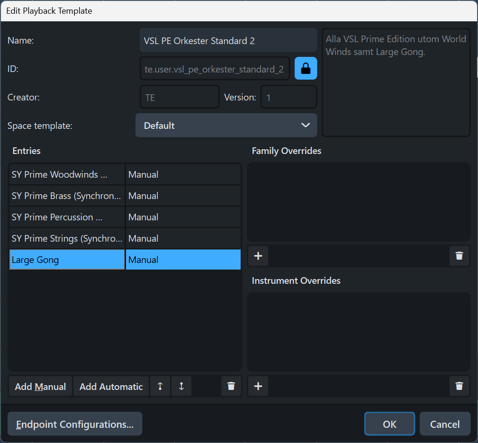The image size is (478, 443).
Task: Select the SY Prime Woodwinds entry
Action: pos(67,174)
